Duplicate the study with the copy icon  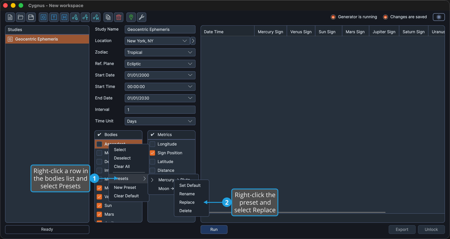coord(108,17)
